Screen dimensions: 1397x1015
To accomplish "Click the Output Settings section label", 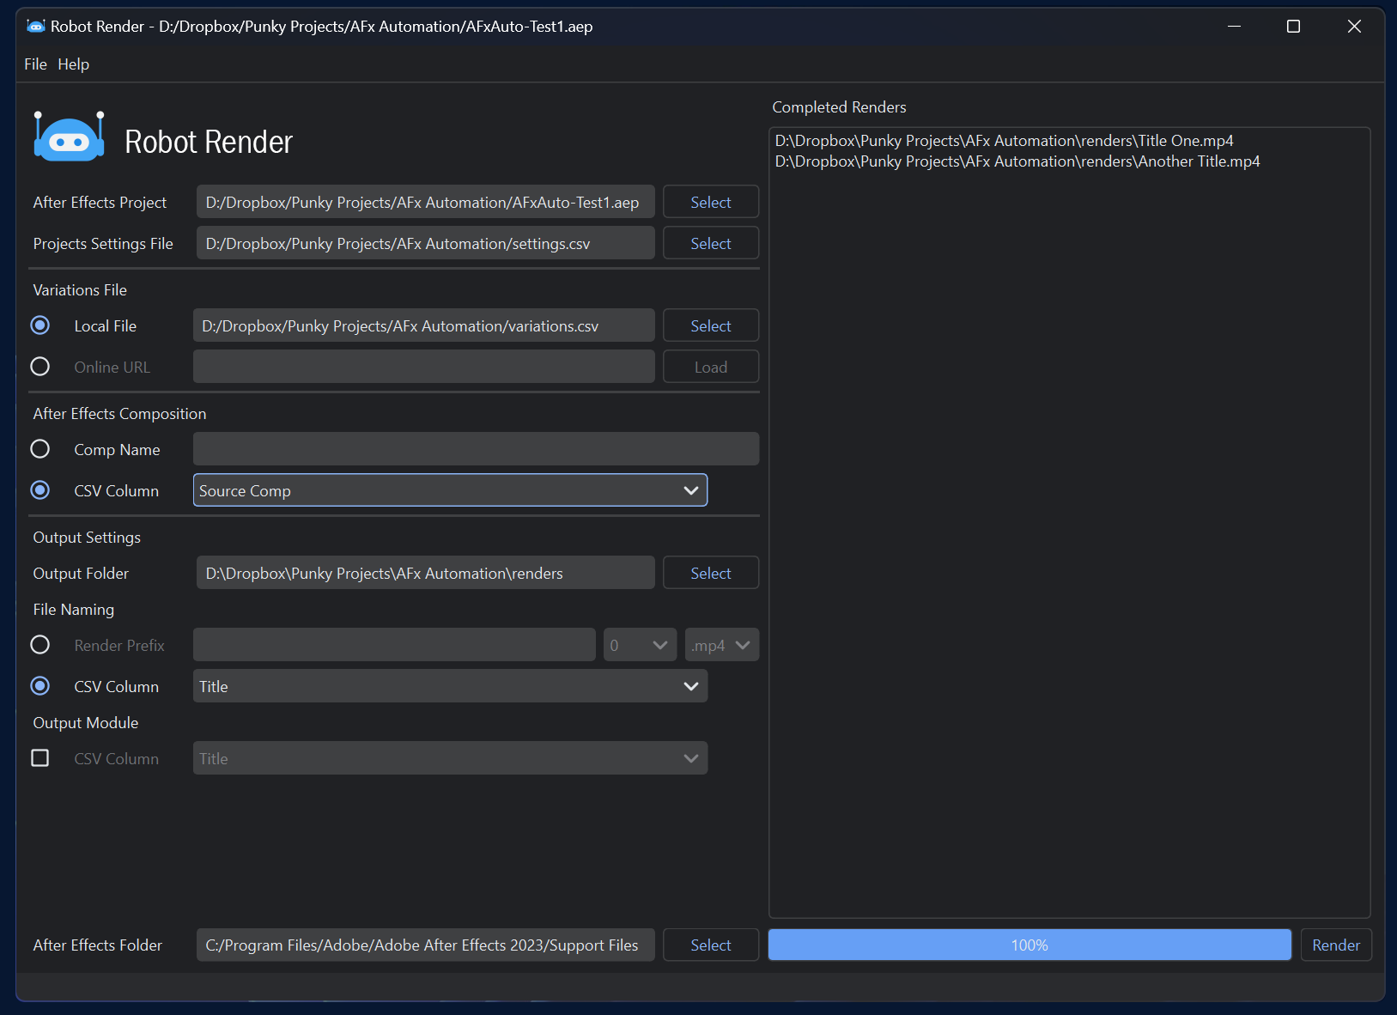I will 87,538.
